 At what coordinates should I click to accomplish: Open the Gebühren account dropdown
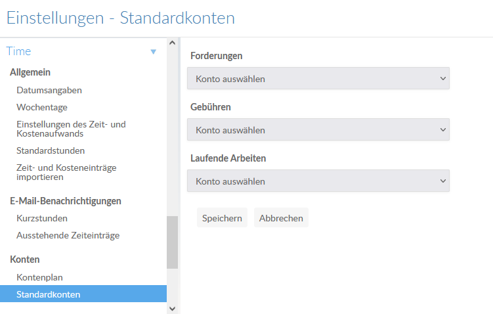[318, 129]
